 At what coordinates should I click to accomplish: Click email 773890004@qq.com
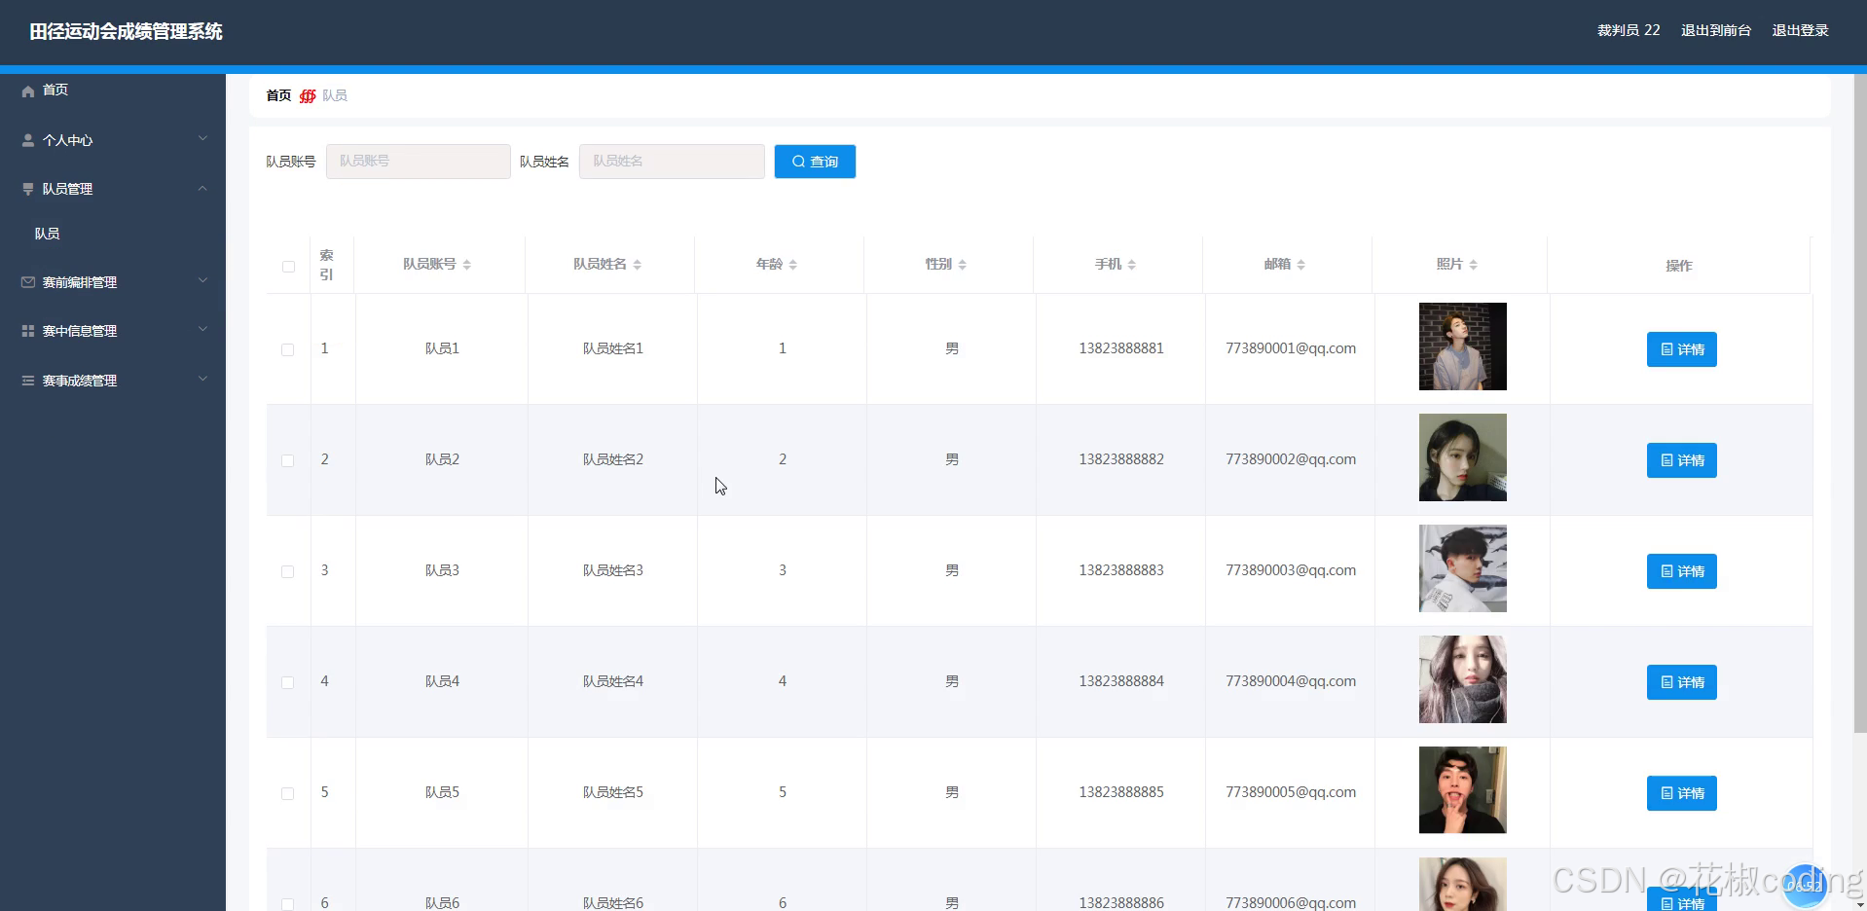[1291, 681]
